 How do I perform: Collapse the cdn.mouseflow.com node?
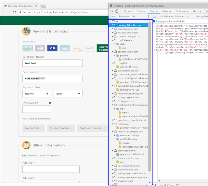112,52
